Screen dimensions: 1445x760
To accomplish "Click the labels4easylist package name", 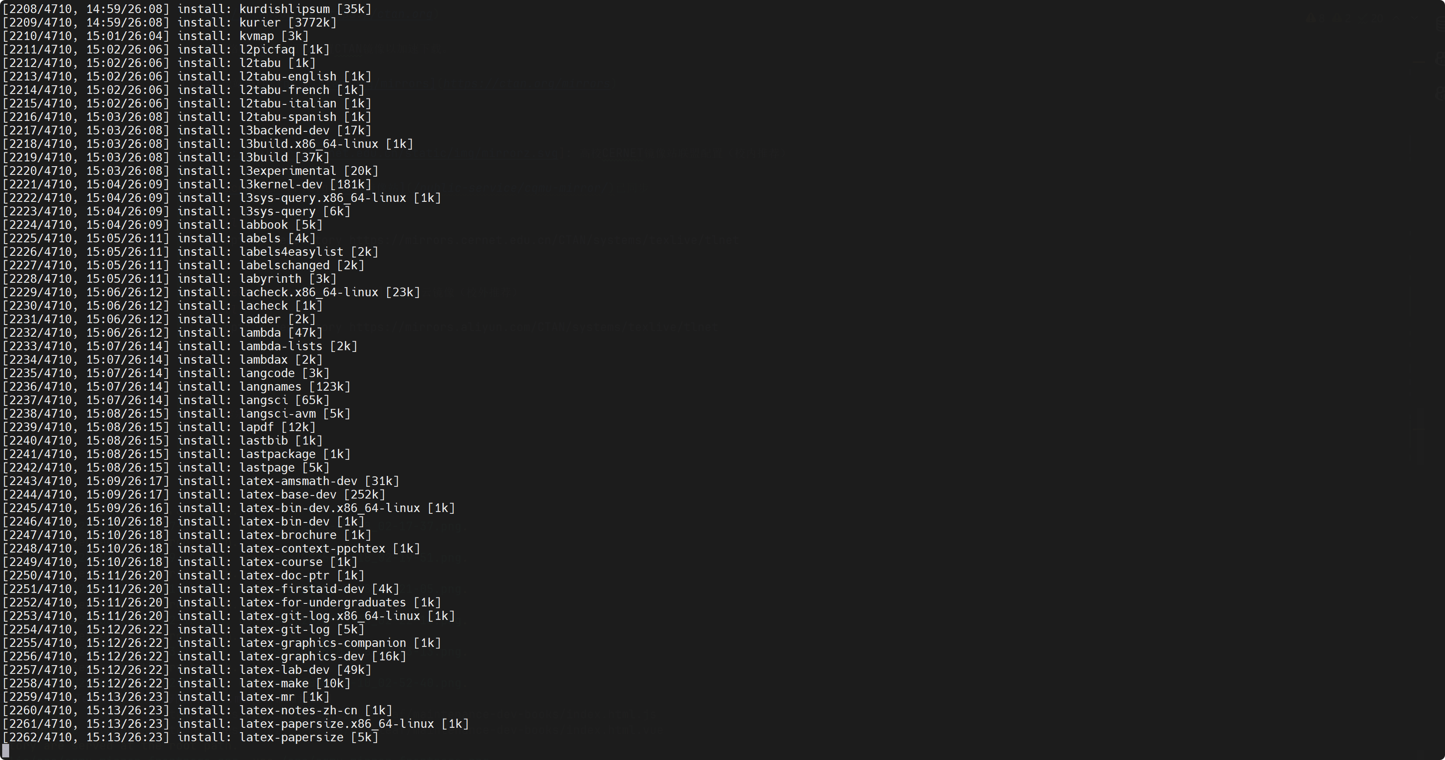I will point(291,251).
